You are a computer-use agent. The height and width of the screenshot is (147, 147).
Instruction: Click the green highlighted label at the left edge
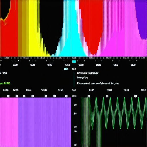point(5,83)
